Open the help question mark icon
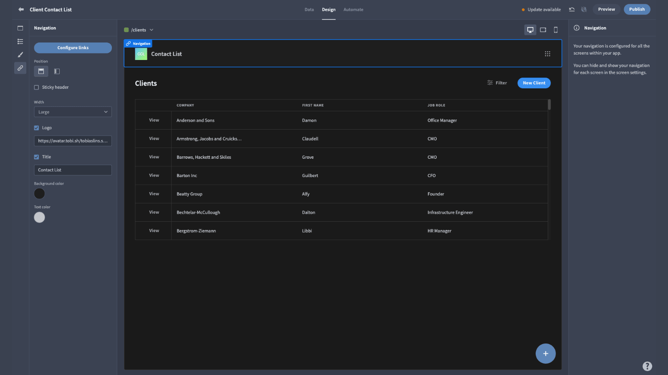 647,366
